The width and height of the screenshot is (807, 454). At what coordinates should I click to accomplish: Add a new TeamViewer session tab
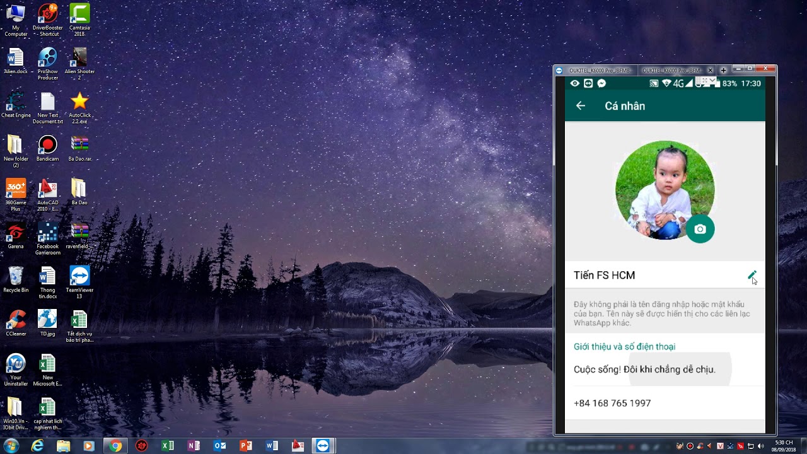click(x=723, y=70)
